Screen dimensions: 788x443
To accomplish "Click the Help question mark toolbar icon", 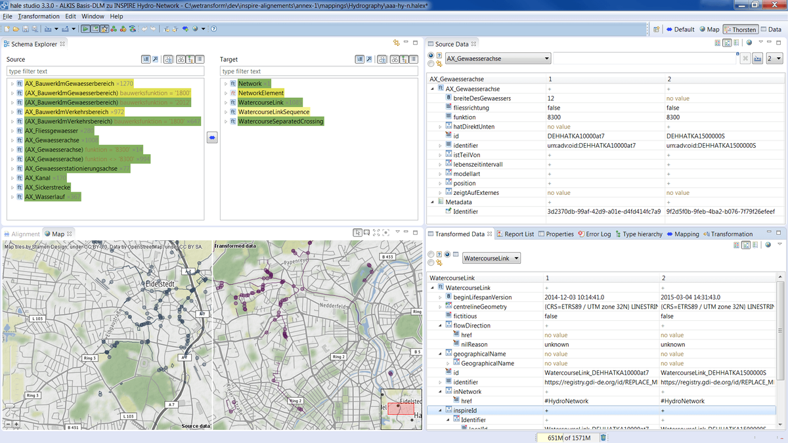I will [214, 29].
